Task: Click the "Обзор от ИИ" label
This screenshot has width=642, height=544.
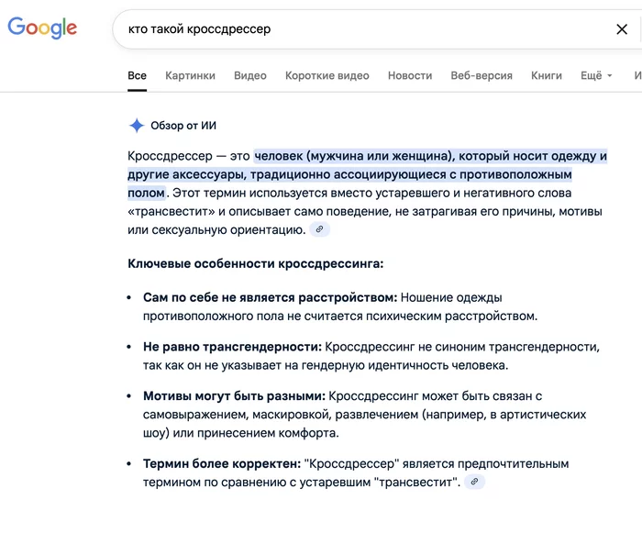Action: (x=183, y=126)
